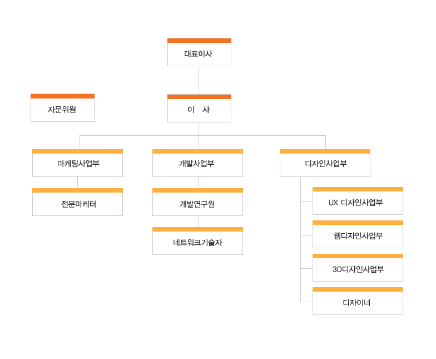Select the 디자이너 box
Image resolution: width=436 pixels, height=359 pixels.
tap(358, 303)
